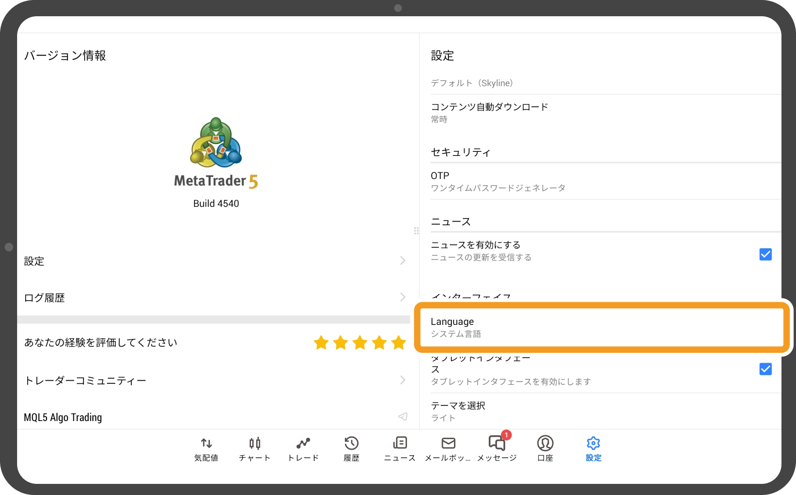Open the メールボックス (Mailbox) icon

[448, 448]
